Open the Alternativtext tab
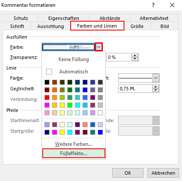182x181 pixels. point(154,18)
